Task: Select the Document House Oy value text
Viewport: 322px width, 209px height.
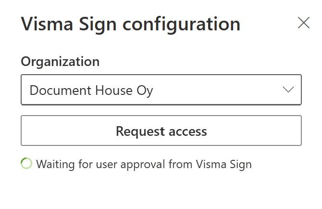Action: coord(91,90)
